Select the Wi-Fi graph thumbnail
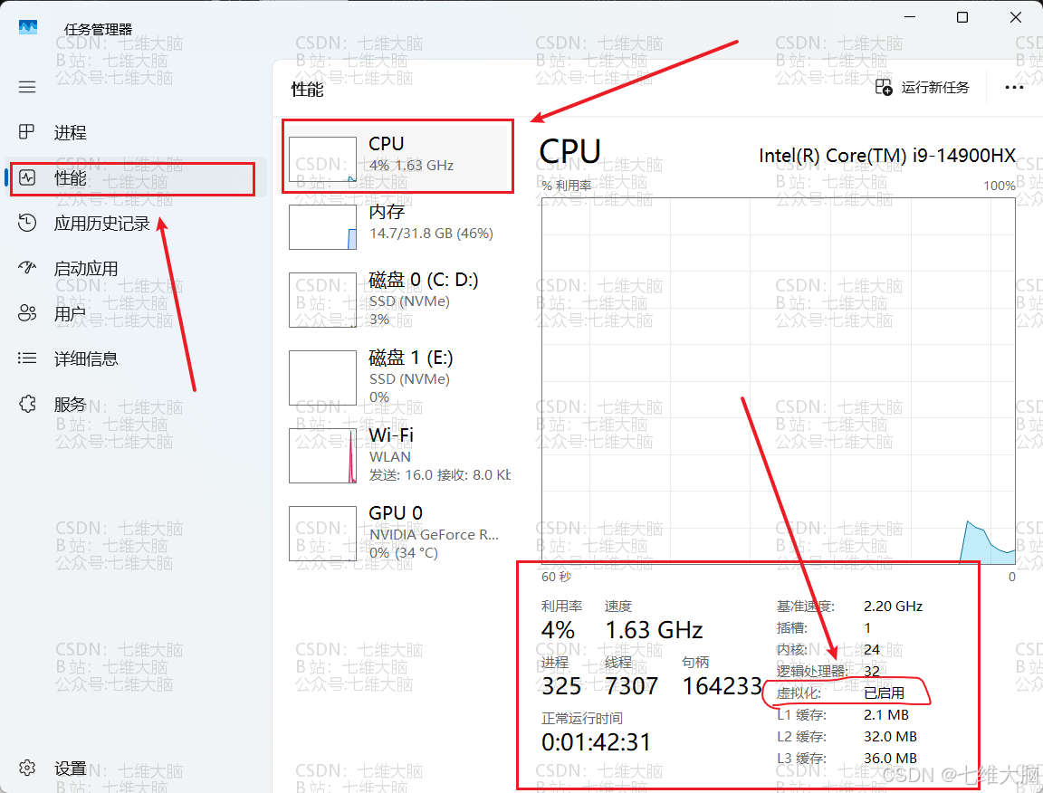 click(x=322, y=455)
